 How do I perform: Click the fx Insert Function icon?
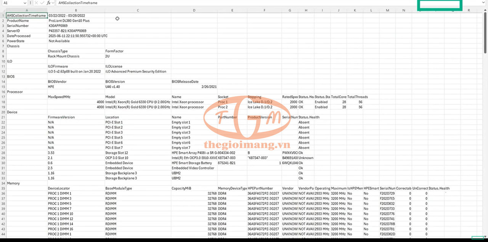click(x=48, y=3)
